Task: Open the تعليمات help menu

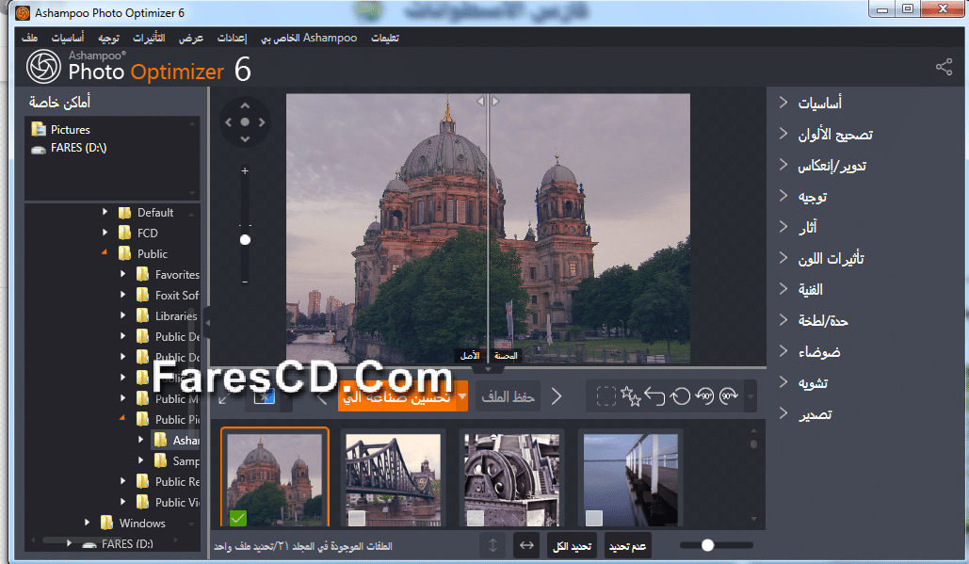Action: tap(385, 38)
